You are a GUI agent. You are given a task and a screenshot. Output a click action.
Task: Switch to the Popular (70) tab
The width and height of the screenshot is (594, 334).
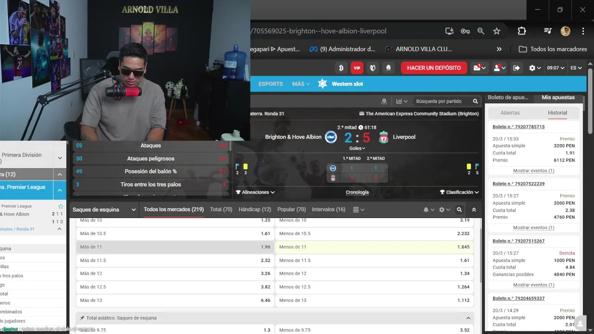[x=291, y=210]
